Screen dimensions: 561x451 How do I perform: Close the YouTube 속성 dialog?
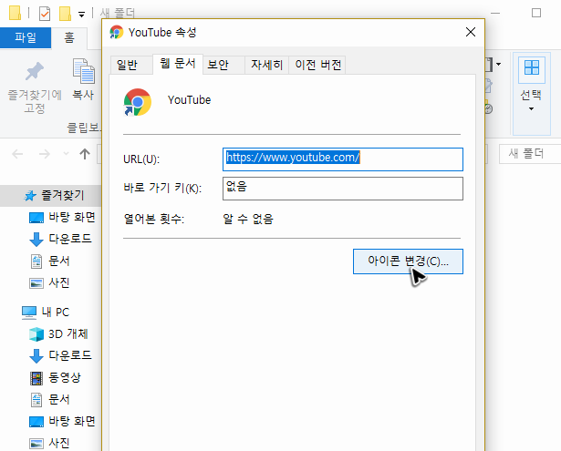pos(471,32)
